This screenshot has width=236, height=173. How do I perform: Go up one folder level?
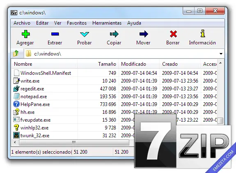(16, 53)
